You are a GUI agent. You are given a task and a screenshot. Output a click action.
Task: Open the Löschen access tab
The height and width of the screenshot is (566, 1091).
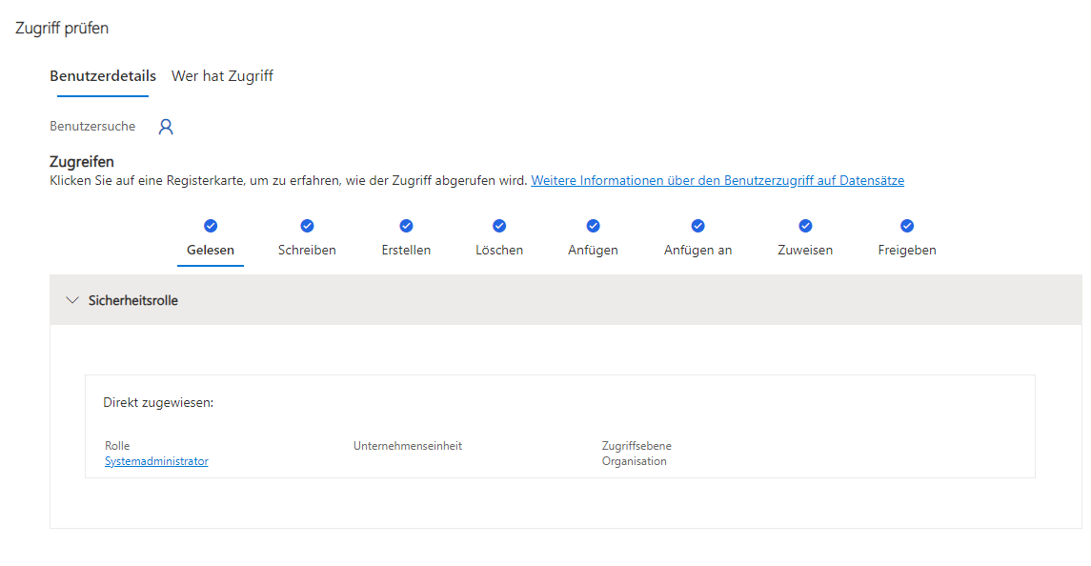(499, 250)
